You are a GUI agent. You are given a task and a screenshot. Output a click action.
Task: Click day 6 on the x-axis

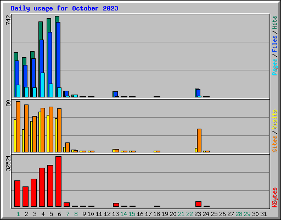59,214
